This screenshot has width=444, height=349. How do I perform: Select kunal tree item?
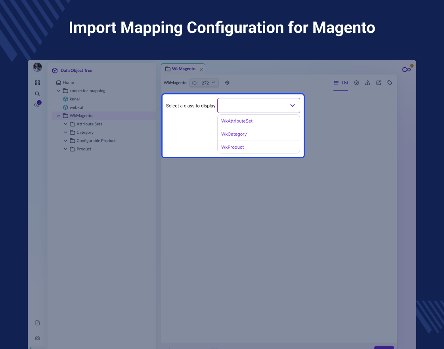tap(75, 99)
